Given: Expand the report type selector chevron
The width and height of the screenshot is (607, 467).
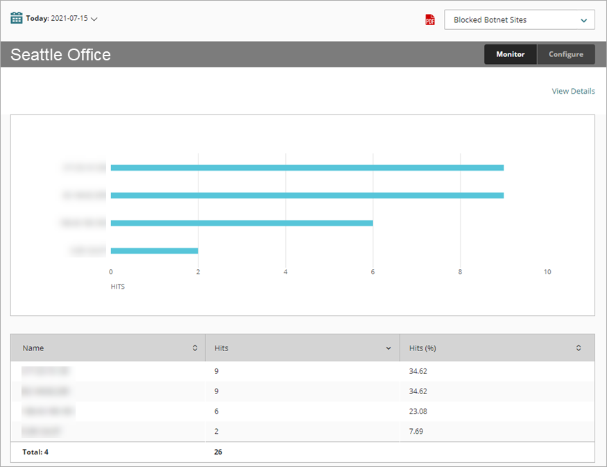Looking at the screenshot, I should 585,19.
